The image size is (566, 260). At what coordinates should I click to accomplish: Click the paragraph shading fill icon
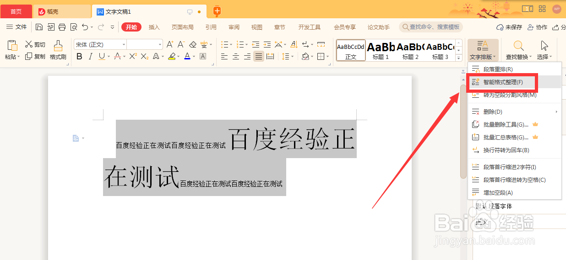pos(305,57)
